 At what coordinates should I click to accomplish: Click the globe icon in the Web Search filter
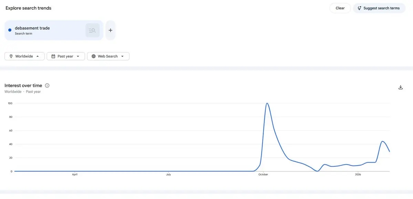[x=93, y=56]
